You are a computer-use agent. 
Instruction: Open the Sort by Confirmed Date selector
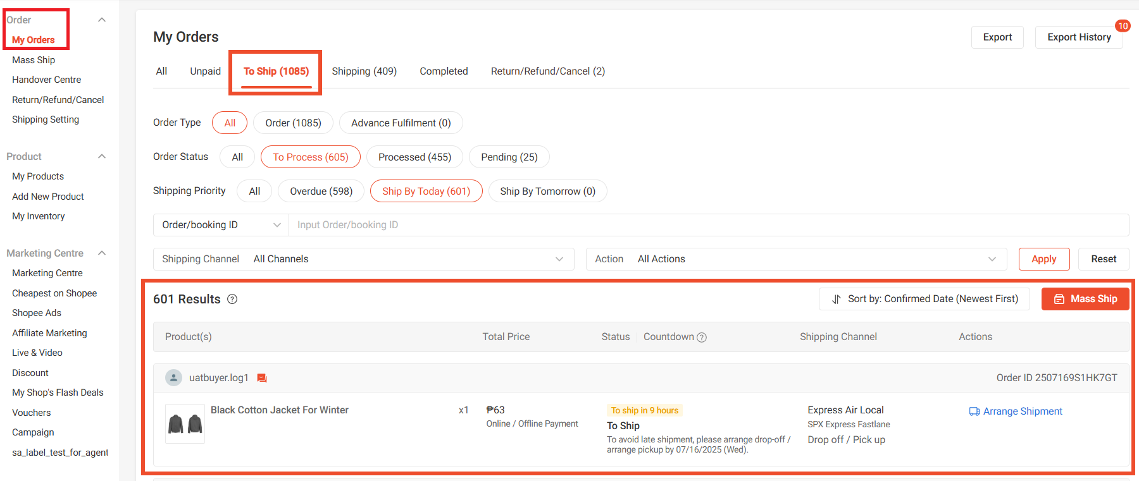click(924, 299)
